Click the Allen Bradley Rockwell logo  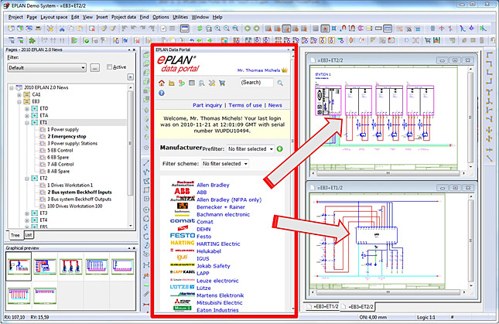coord(183,184)
